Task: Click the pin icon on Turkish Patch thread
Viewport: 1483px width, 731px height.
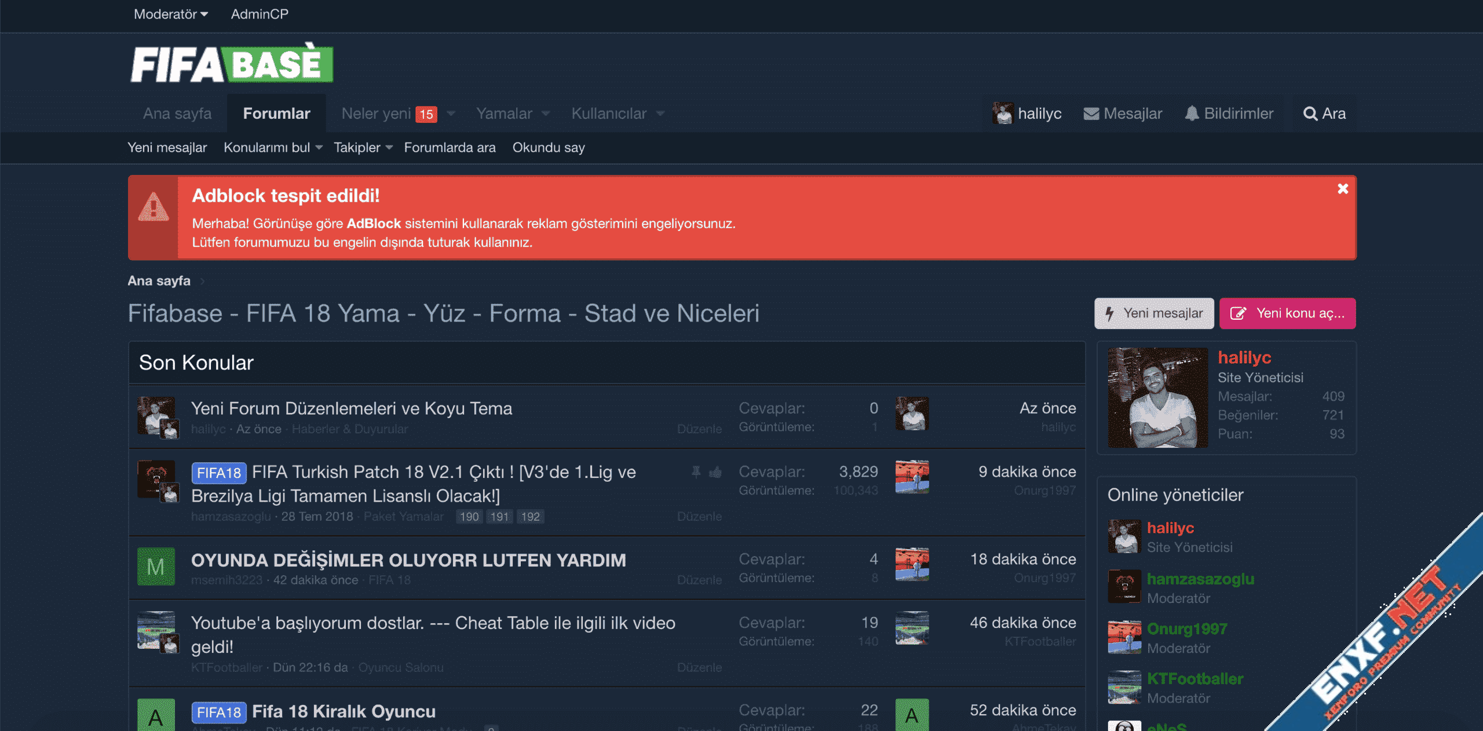Action: 696,472
